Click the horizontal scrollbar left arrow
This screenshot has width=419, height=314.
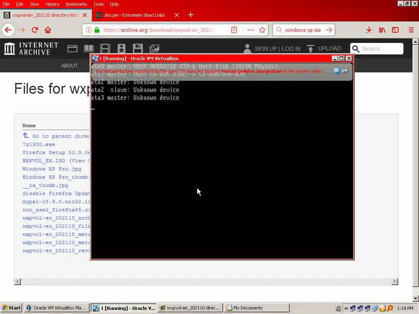[17, 281]
